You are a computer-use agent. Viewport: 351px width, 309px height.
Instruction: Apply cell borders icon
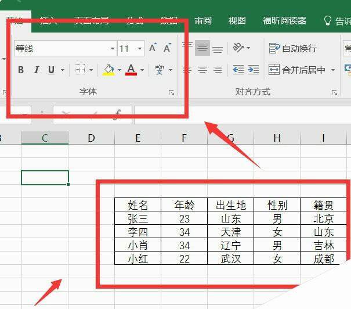(x=79, y=70)
